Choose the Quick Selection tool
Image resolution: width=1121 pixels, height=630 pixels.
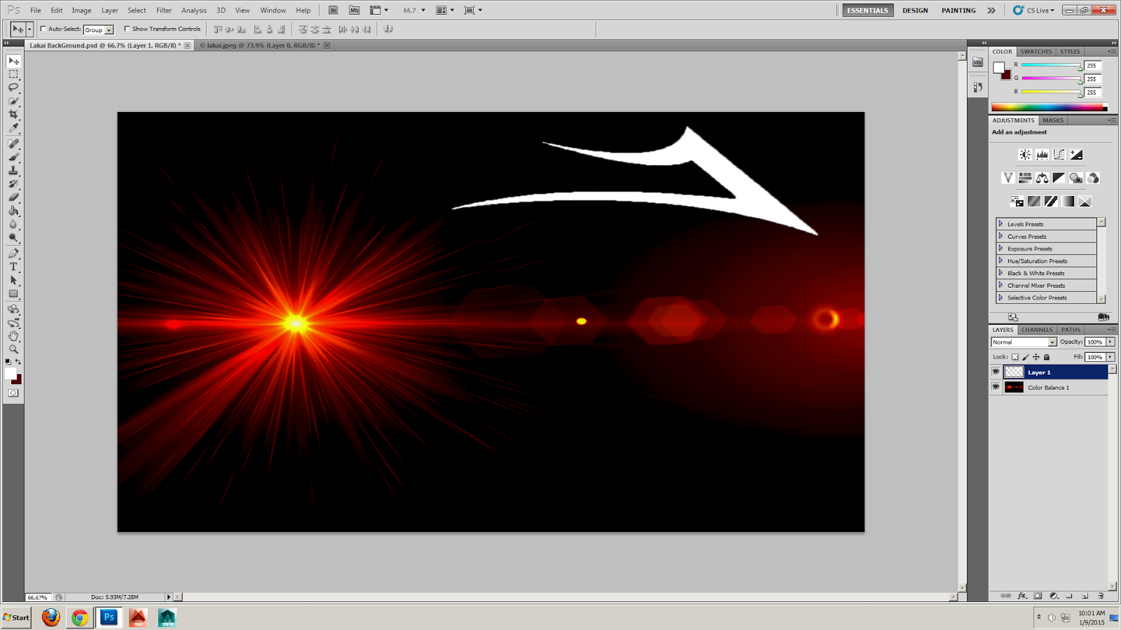[13, 101]
